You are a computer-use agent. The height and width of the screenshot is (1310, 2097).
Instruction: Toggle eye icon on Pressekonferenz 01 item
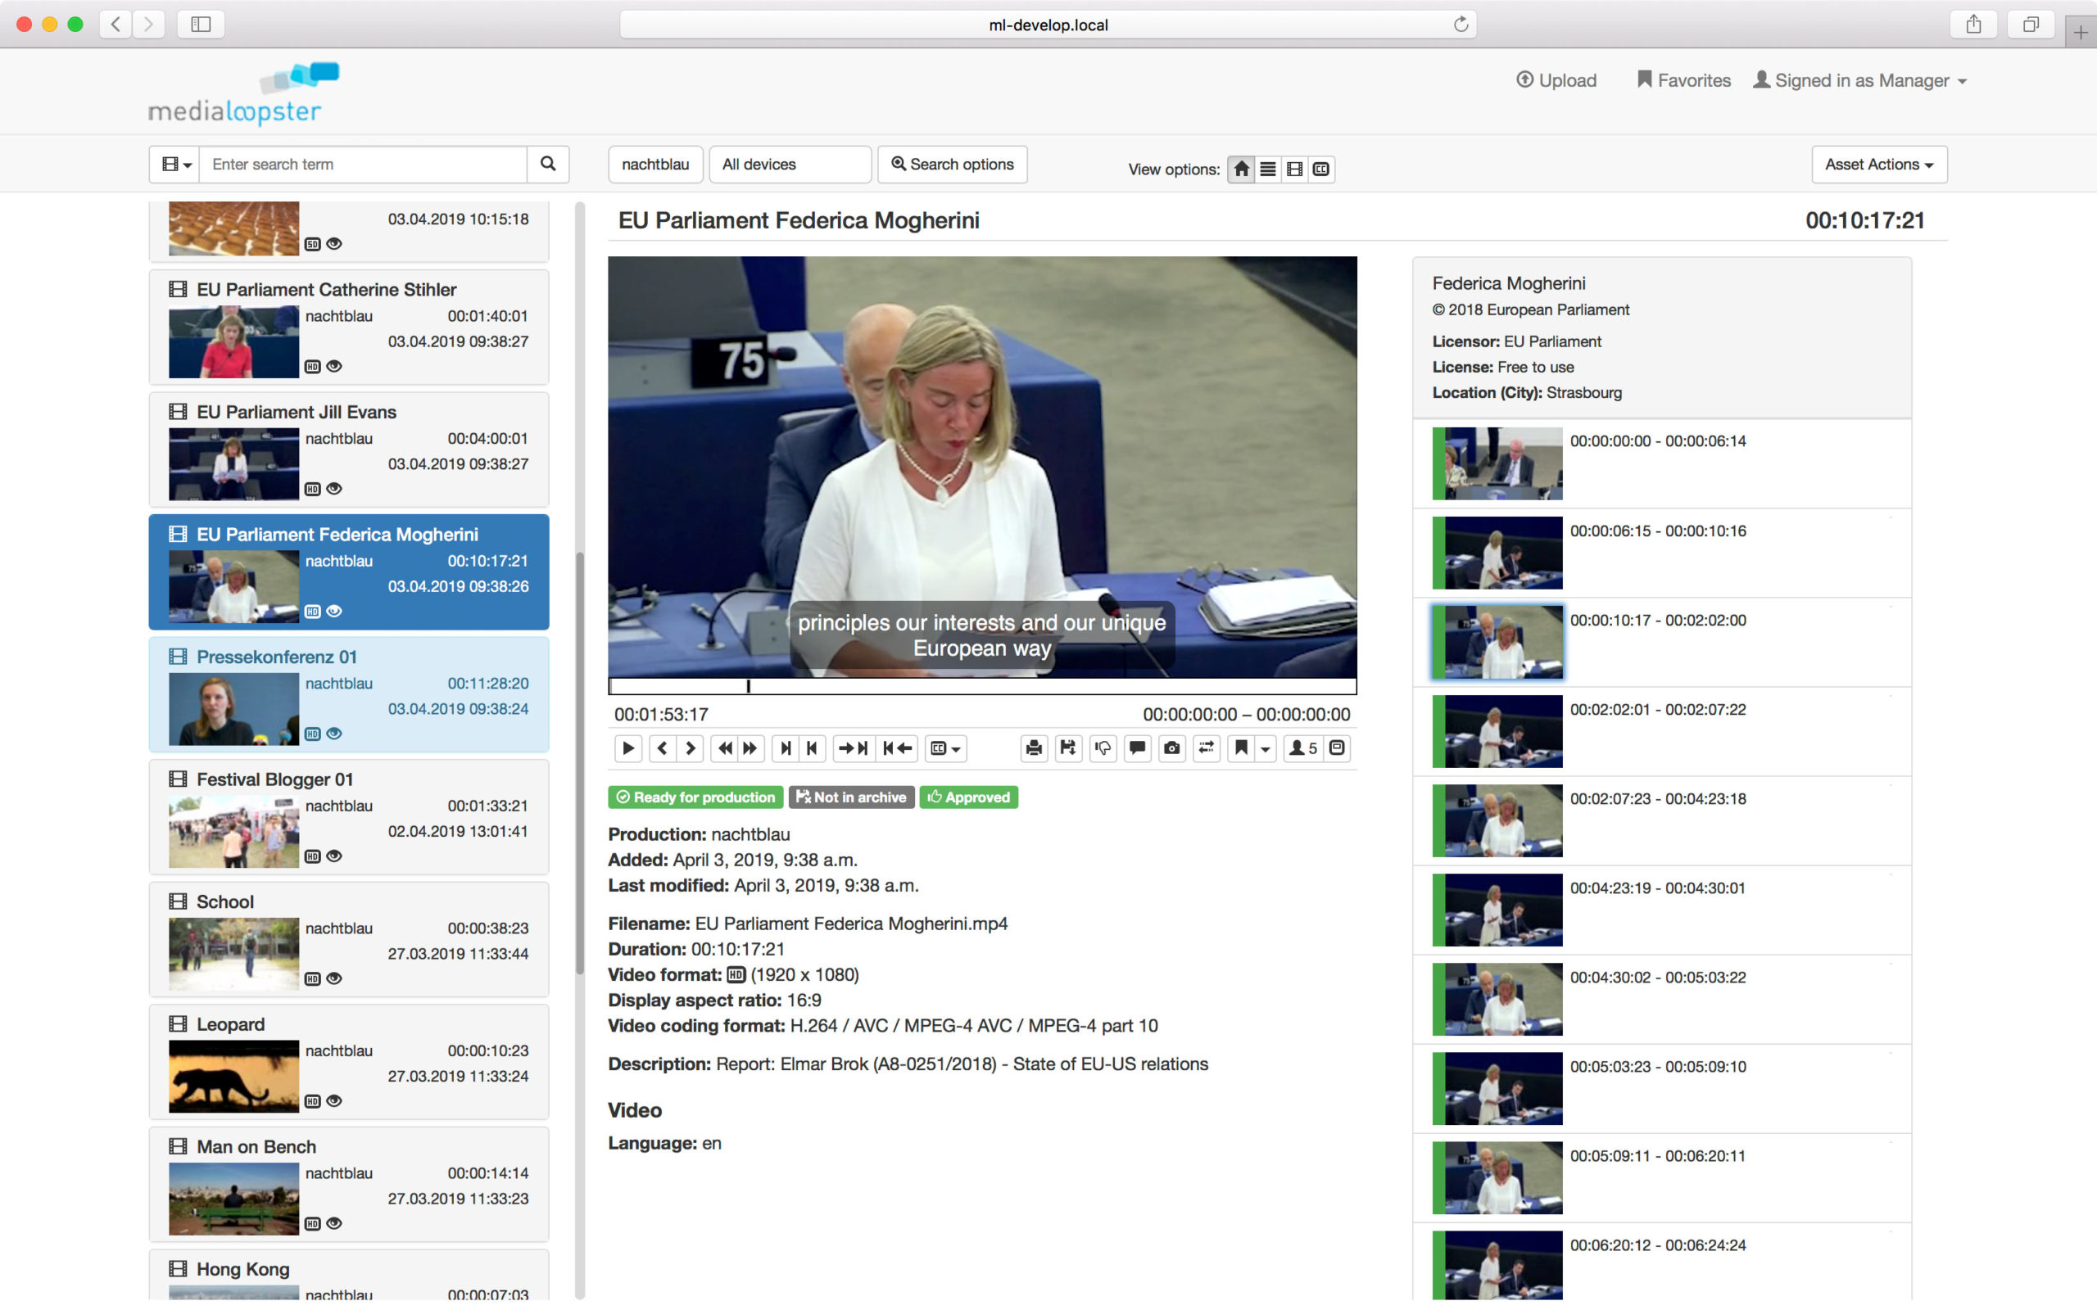(334, 734)
